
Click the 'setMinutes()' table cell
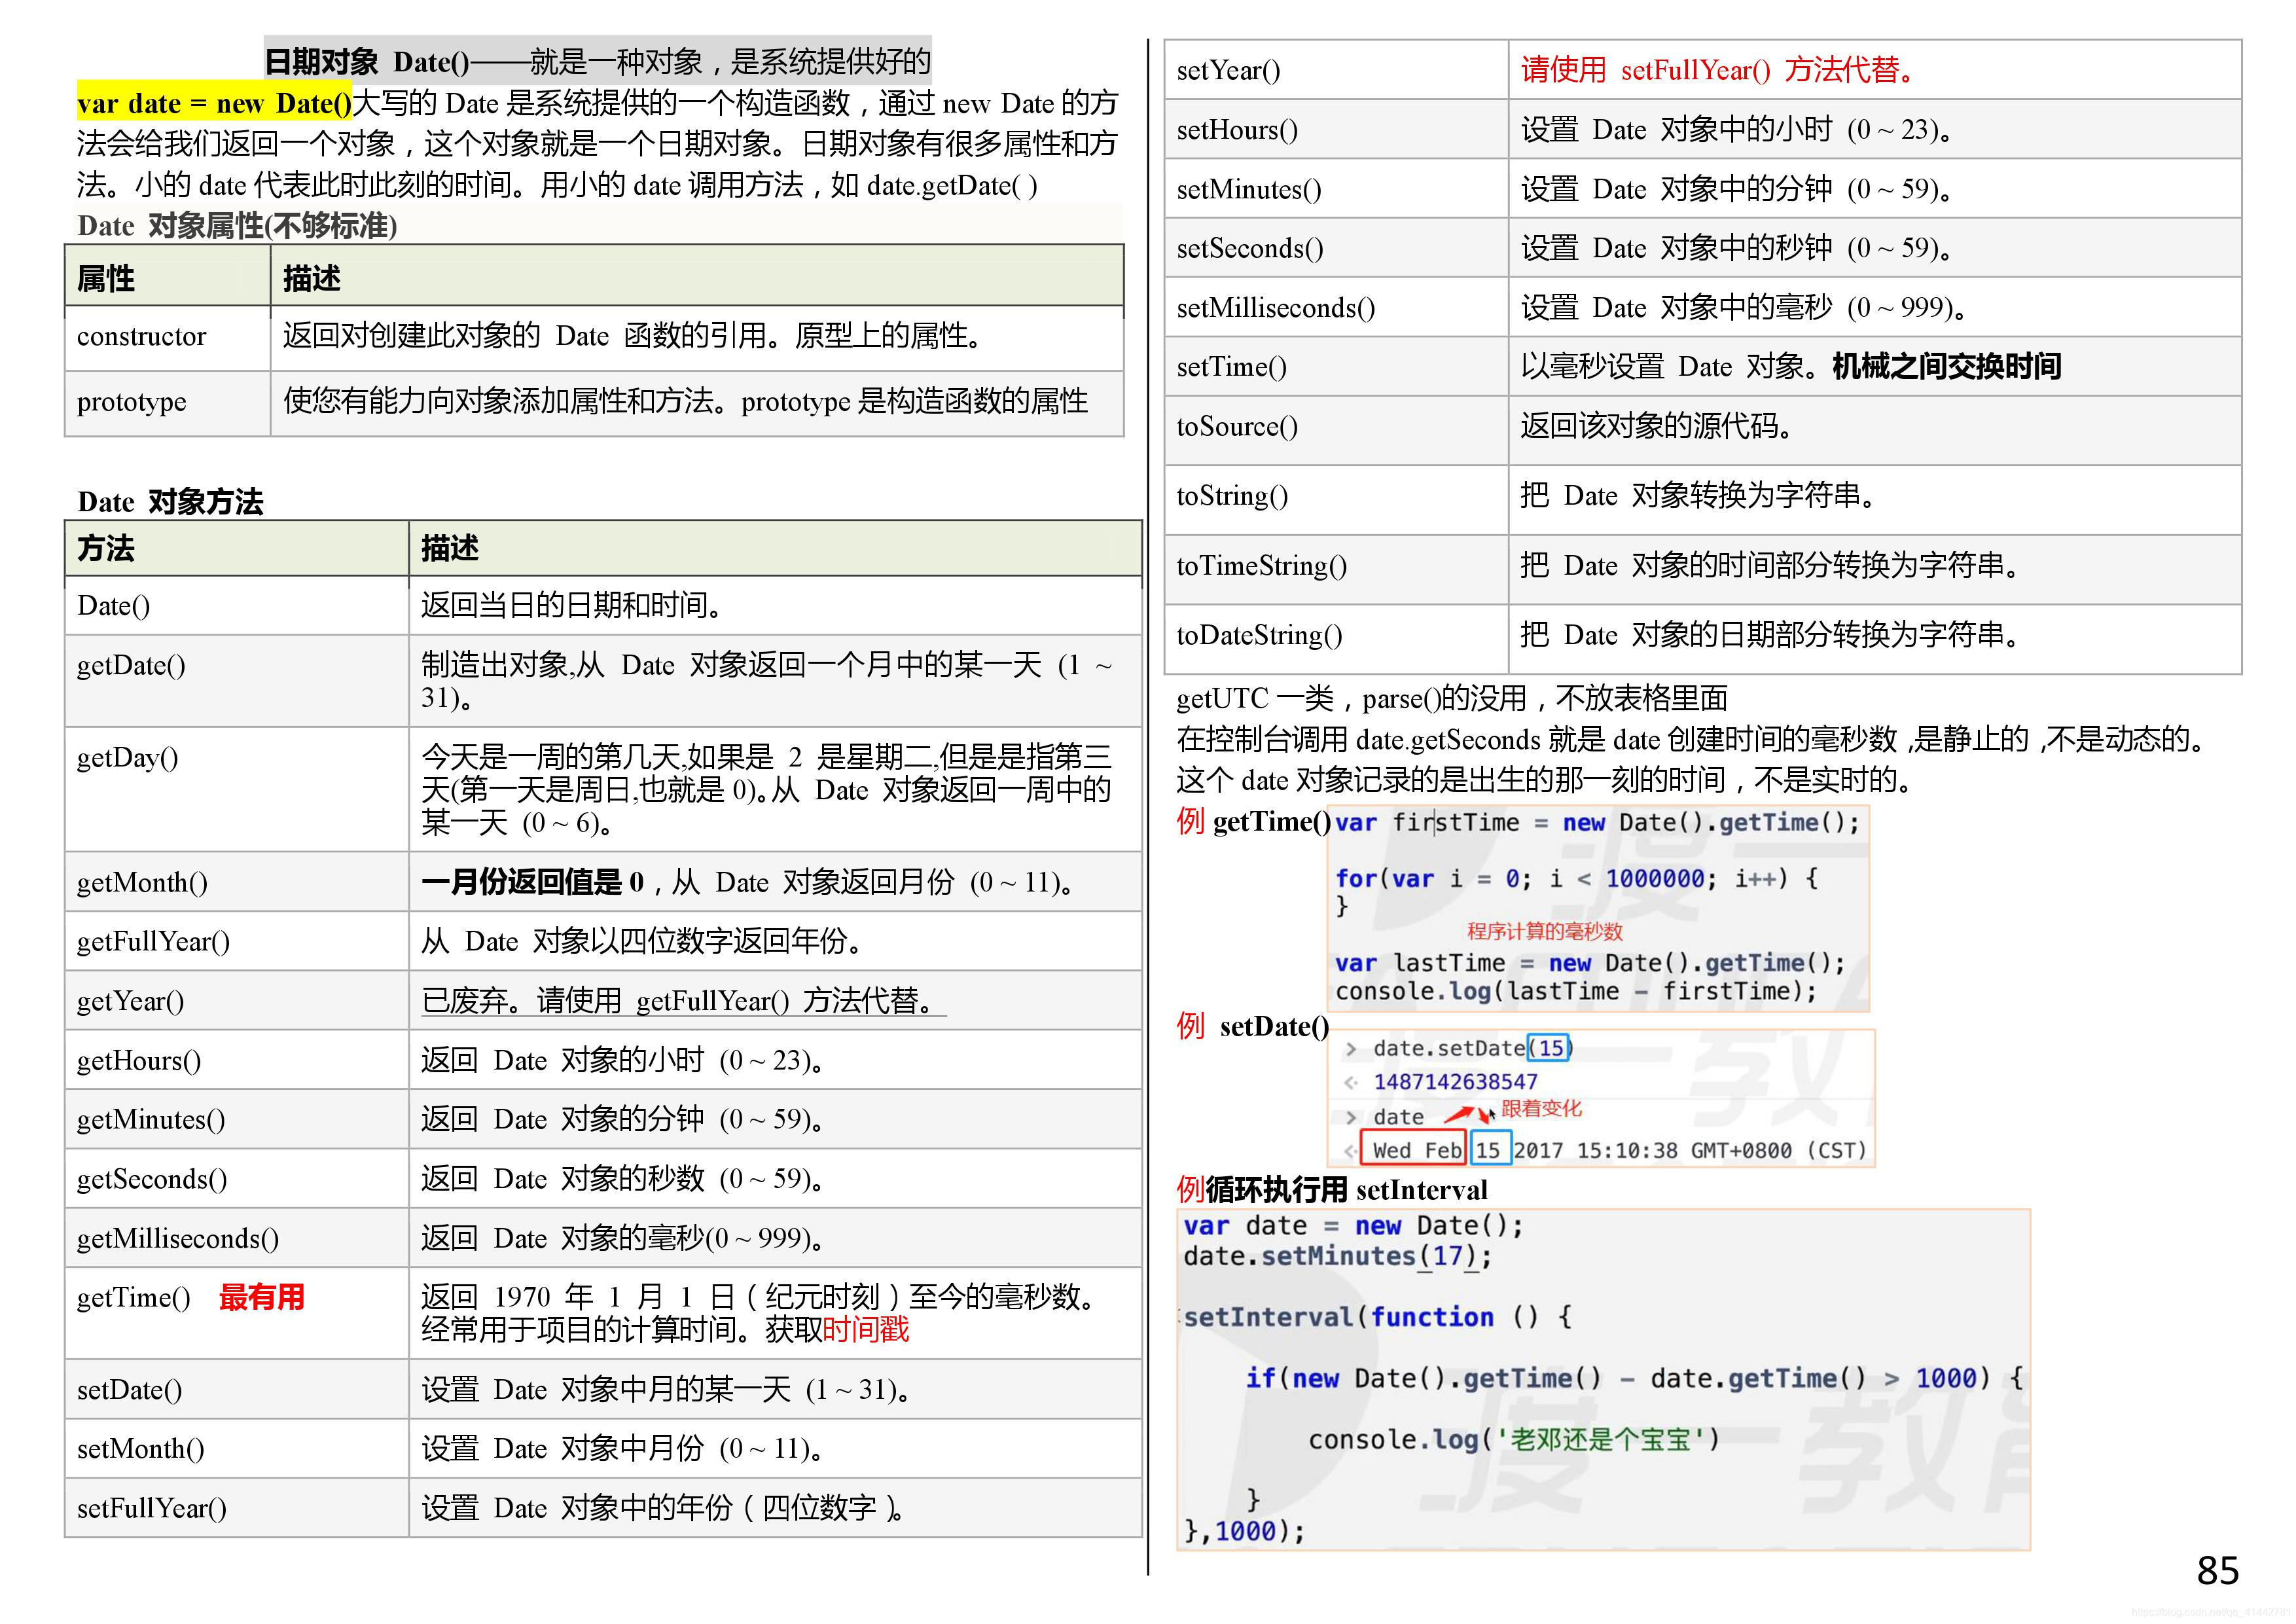(1337, 188)
